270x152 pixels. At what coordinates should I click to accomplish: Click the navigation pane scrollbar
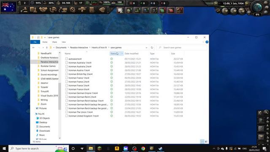(x=59, y=96)
